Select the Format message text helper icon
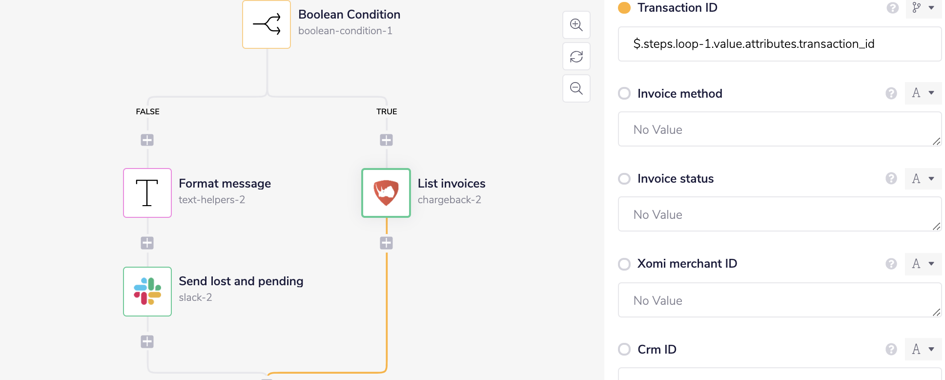 (x=147, y=193)
